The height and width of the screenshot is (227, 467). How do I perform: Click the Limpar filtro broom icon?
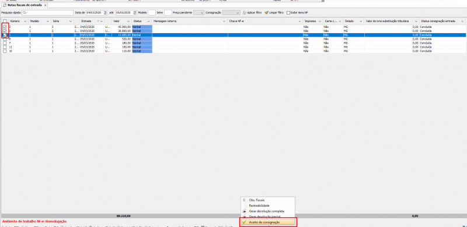pyautogui.click(x=267, y=12)
